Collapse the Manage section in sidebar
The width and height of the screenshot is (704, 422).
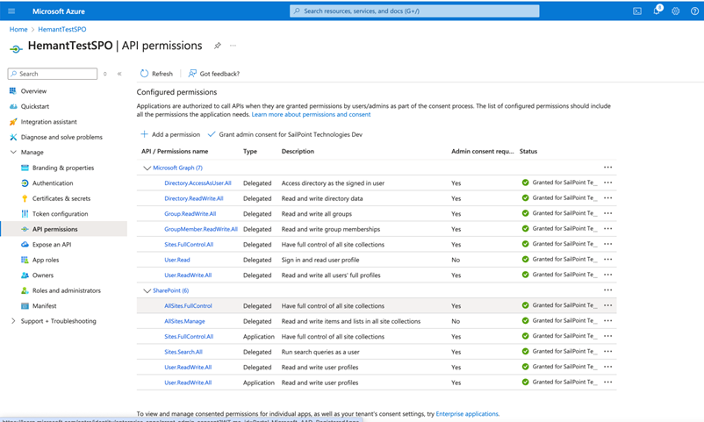tap(13, 153)
